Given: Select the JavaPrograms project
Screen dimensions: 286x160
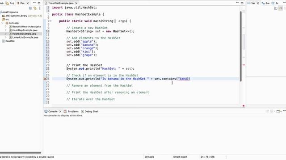Looking at the screenshot, I should click(10, 12).
